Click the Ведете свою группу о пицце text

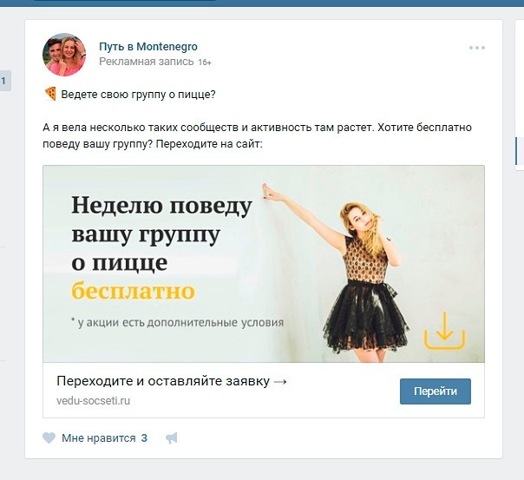point(138,95)
